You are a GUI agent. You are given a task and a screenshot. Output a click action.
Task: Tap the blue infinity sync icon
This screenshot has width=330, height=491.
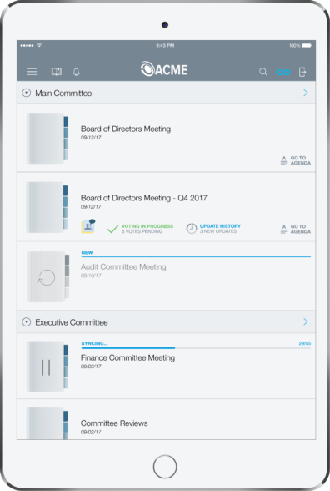point(283,73)
